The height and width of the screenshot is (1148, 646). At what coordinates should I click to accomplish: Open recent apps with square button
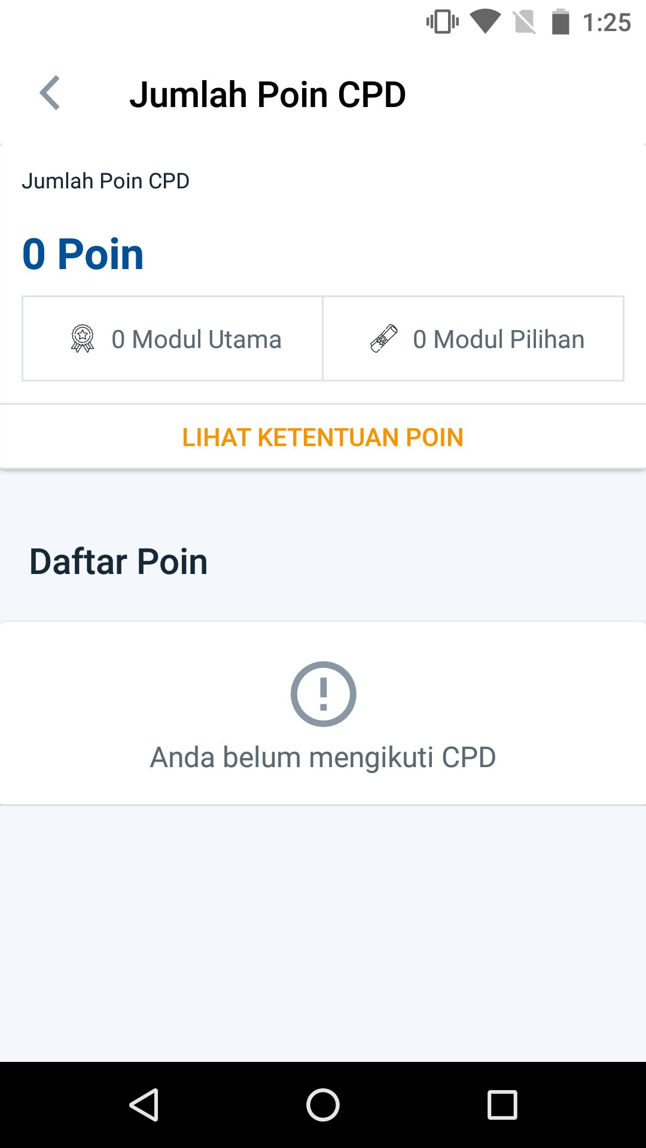pos(502,1104)
